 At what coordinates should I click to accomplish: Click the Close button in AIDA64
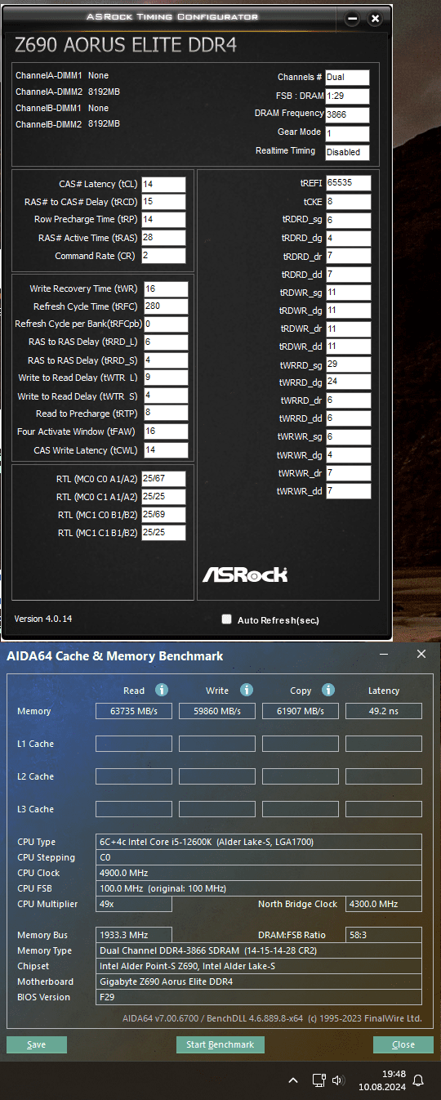click(403, 1044)
